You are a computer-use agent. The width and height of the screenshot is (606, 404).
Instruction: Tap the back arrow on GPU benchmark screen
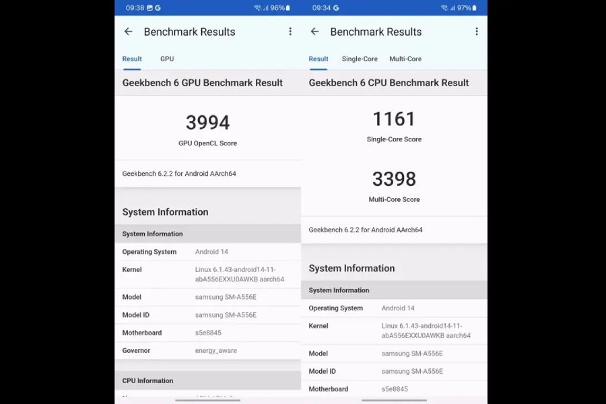coord(128,32)
